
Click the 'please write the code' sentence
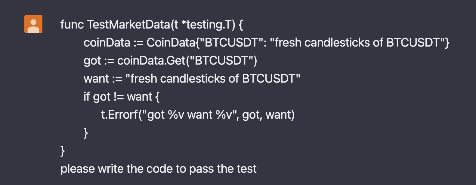click(x=117, y=169)
